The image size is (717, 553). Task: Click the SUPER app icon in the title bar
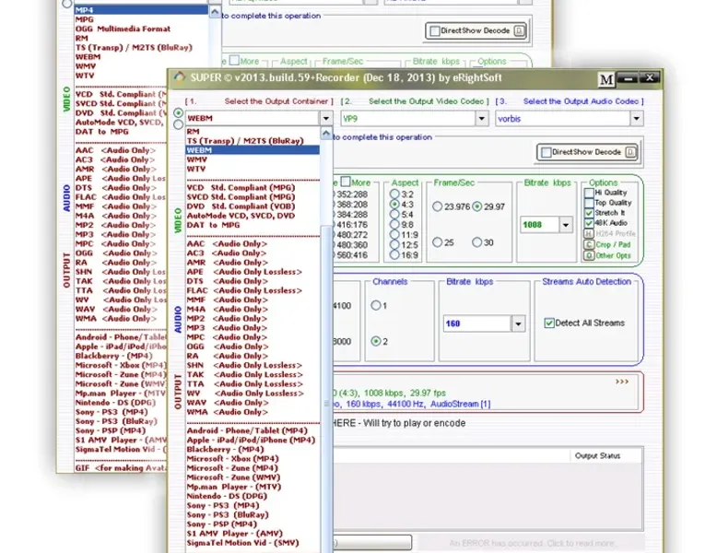(179, 77)
